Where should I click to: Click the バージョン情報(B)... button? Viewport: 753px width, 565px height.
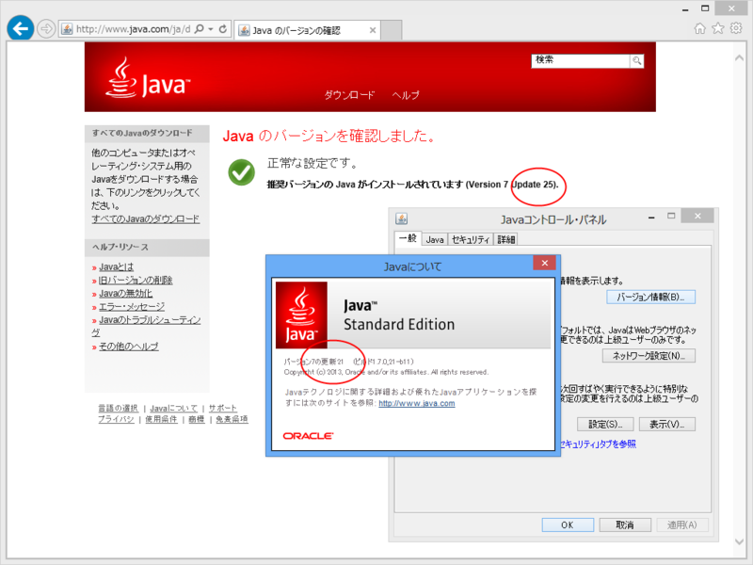pos(650,297)
